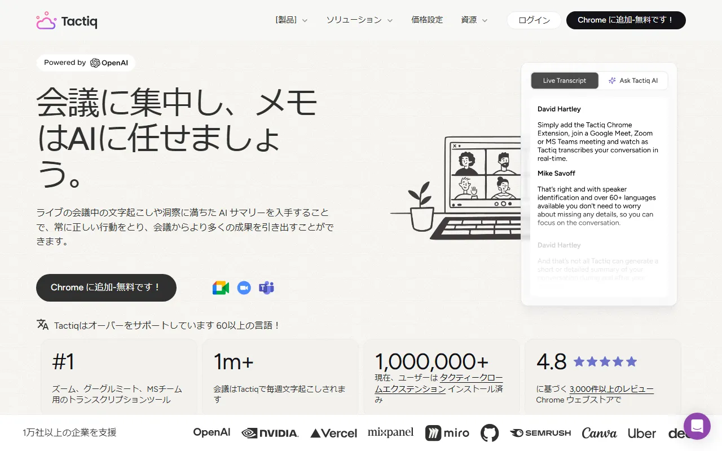Switch to the Live Transcript tab

click(564, 80)
